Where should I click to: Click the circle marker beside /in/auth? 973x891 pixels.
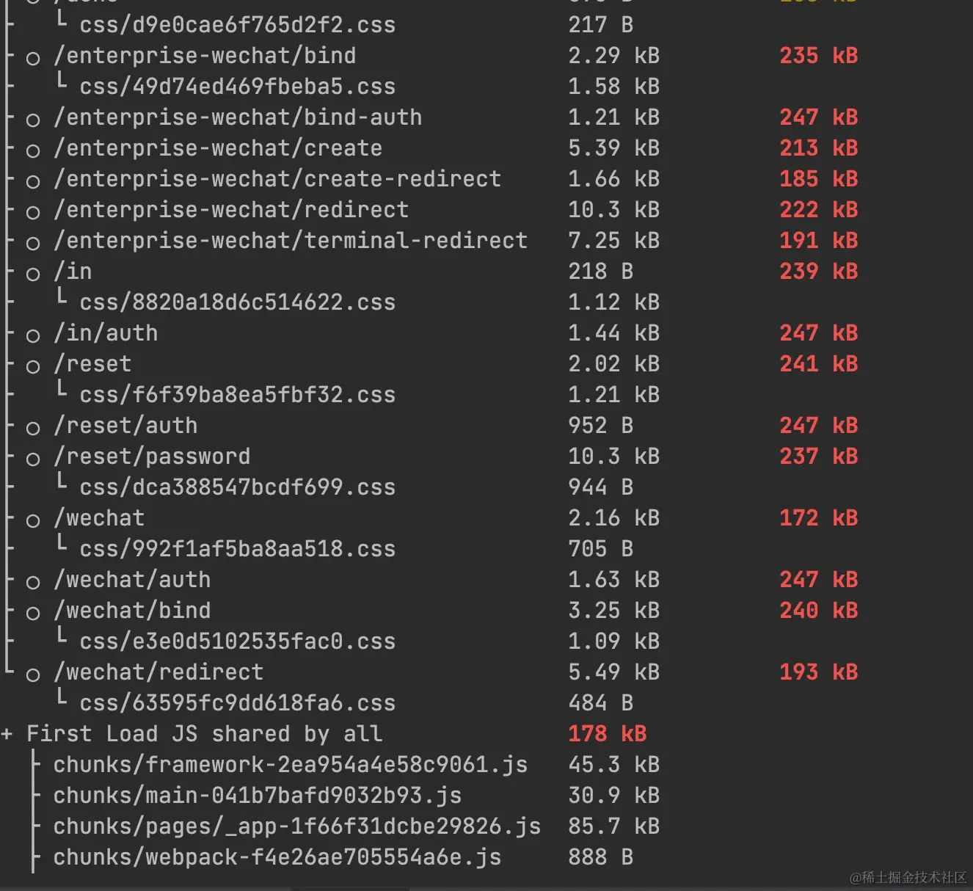pyautogui.click(x=33, y=336)
